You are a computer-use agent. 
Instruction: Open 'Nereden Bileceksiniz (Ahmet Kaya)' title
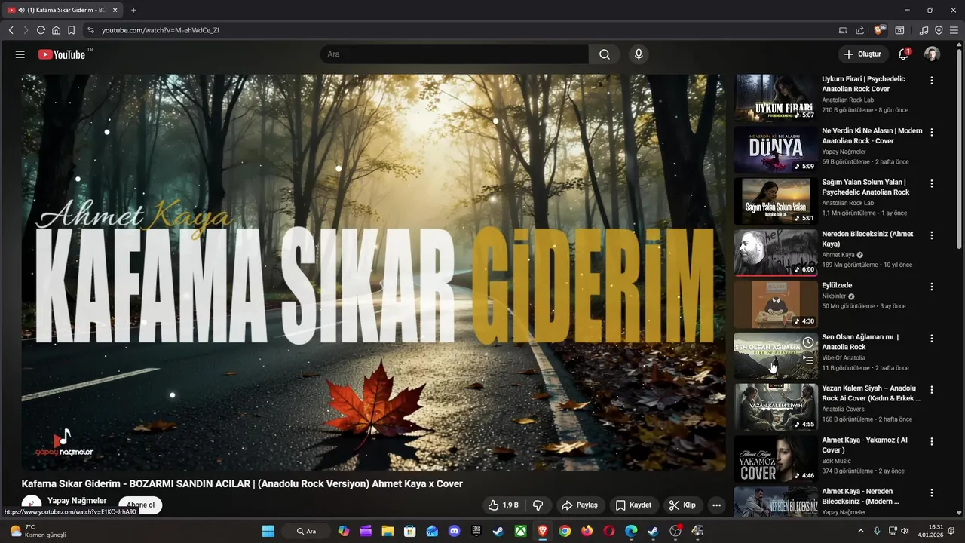pyautogui.click(x=868, y=239)
